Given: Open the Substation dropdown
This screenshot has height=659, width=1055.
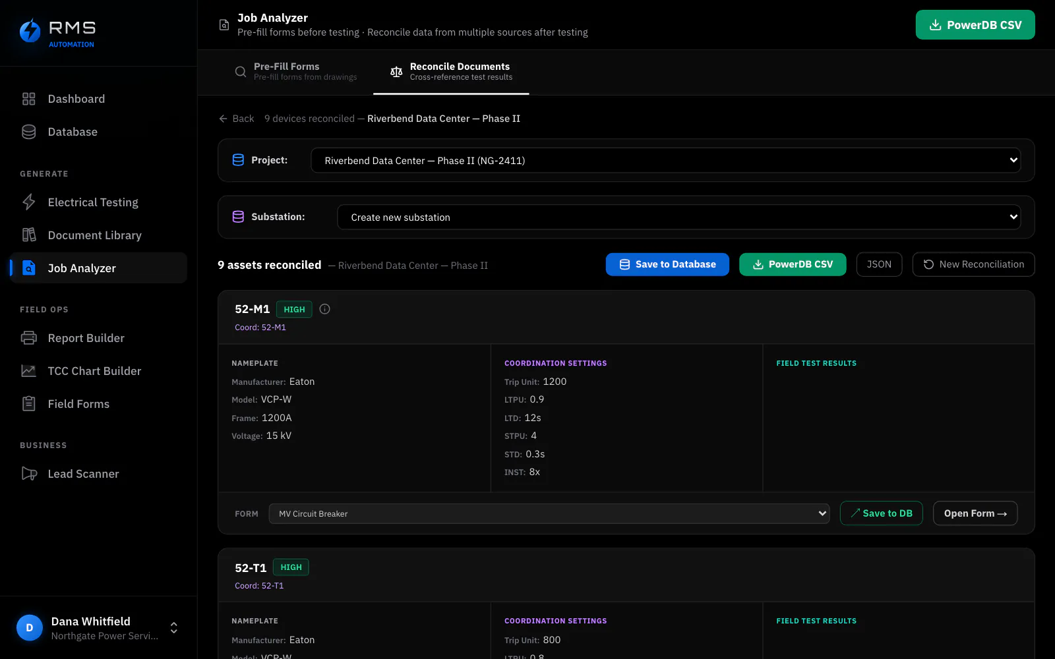Looking at the screenshot, I should [679, 217].
